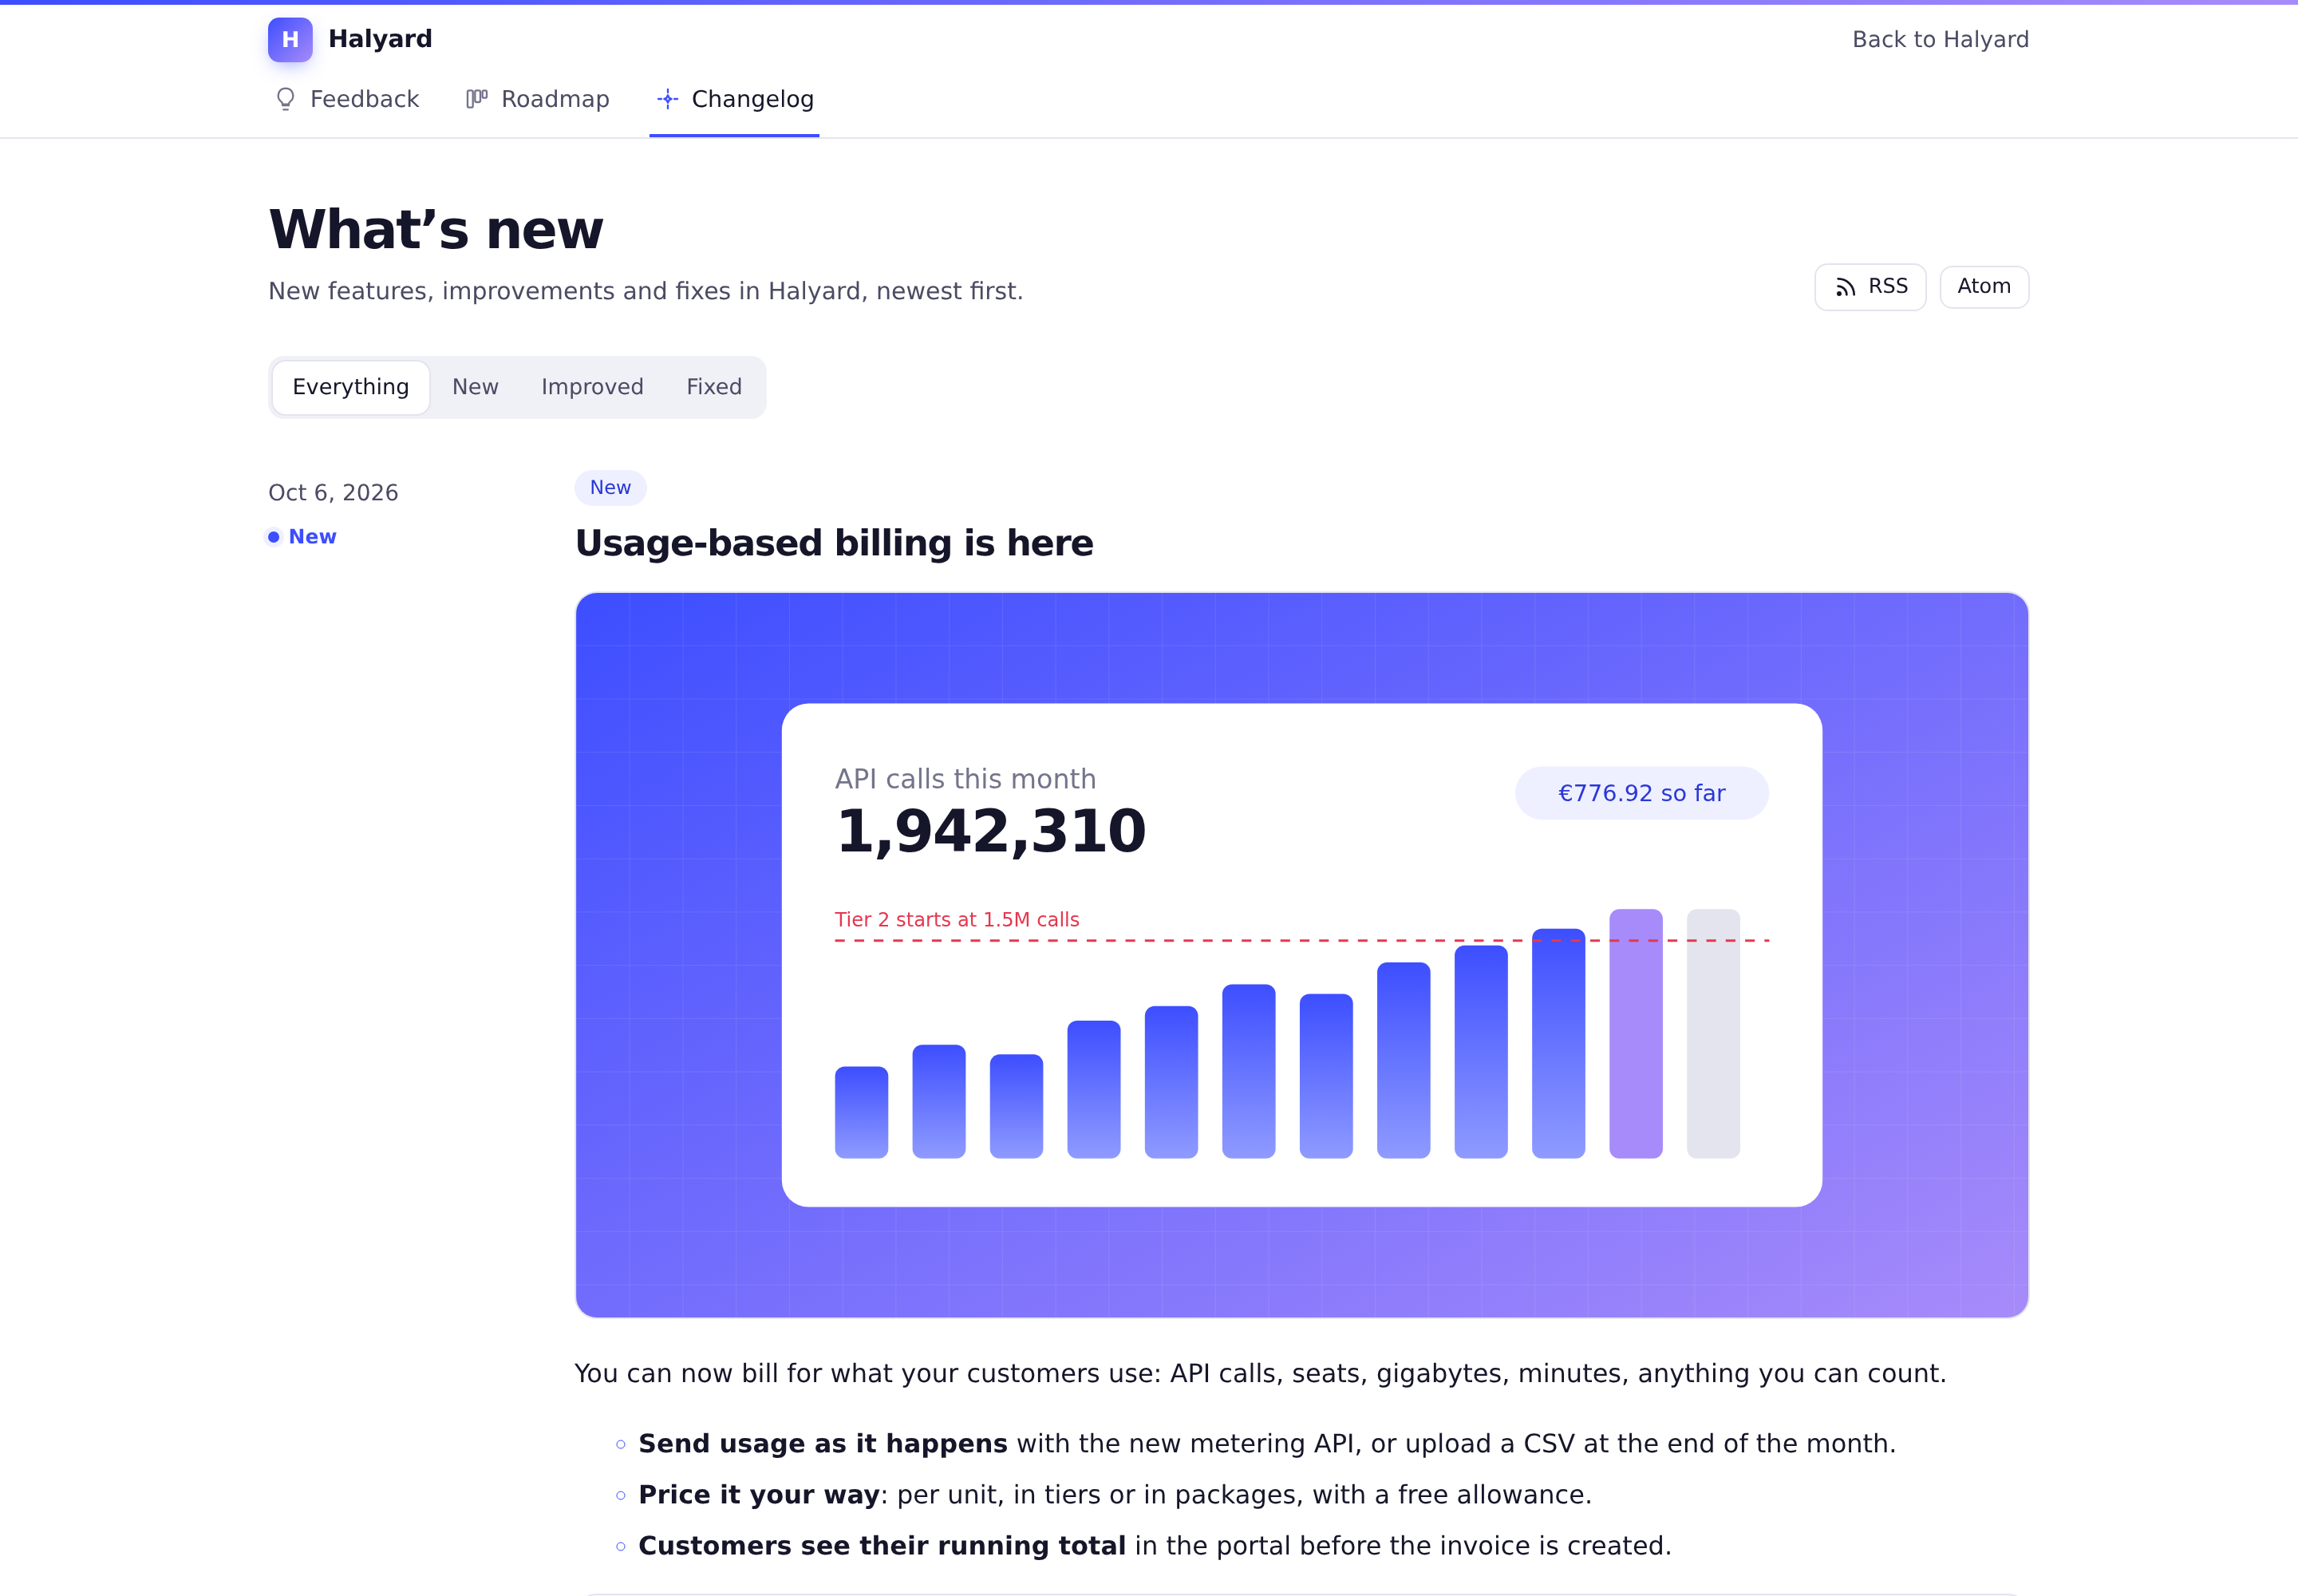2298x1596 pixels.
Task: Click the API calls this month label
Action: (965, 779)
